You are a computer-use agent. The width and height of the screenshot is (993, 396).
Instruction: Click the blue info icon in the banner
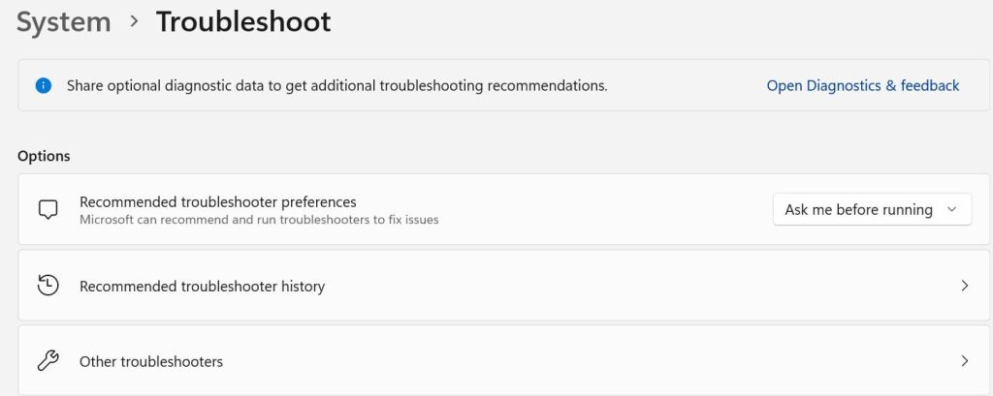click(44, 85)
